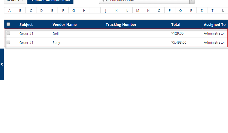Filter by letter G
Screen dimensions: 228x133
(x=73, y=10)
